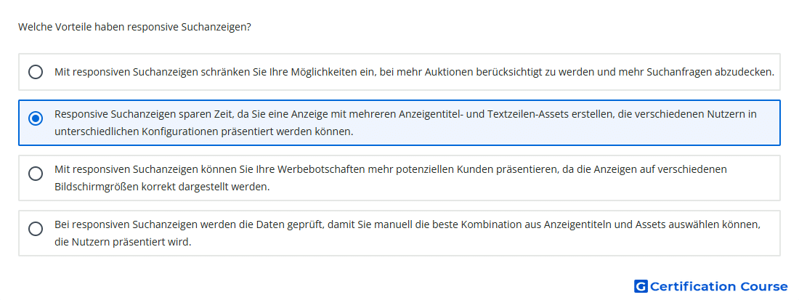This screenshot has width=799, height=300.
Task: Select radio for 'schränken Sie Ihre Möglichkeiten ein'
Action: [36, 72]
